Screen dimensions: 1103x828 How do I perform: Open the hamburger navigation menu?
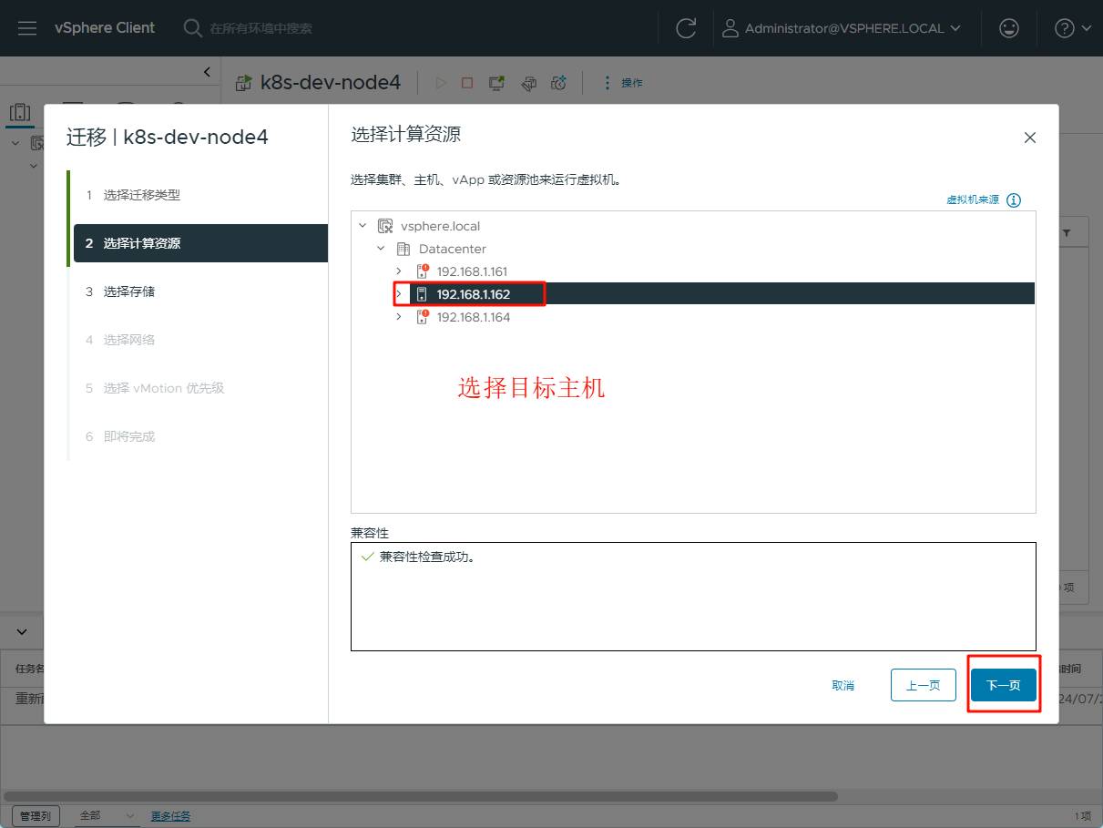27,28
